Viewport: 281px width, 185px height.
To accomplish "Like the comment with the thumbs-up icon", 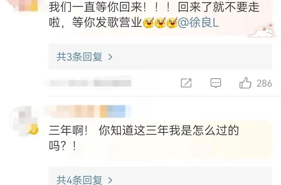I will [x=245, y=83].
